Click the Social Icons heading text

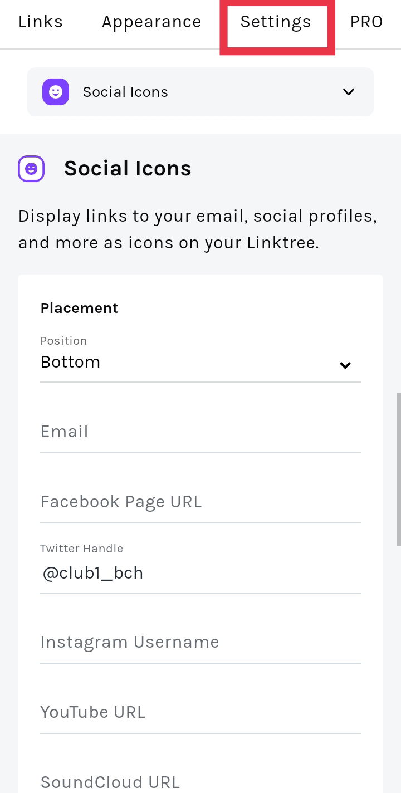[128, 169]
